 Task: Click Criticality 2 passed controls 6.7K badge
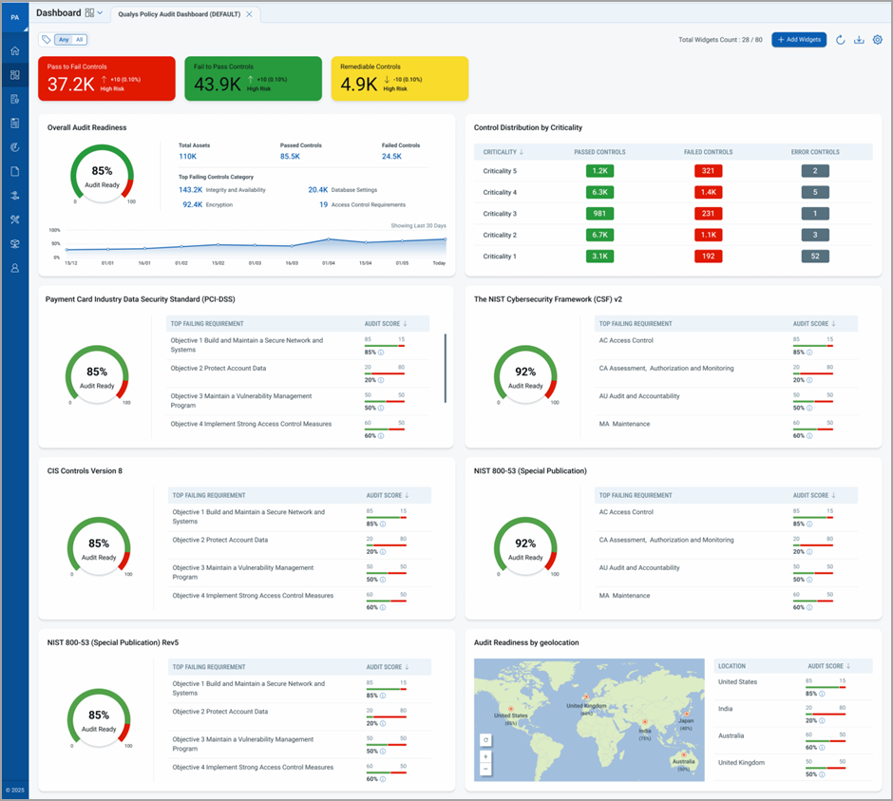pyautogui.click(x=599, y=235)
